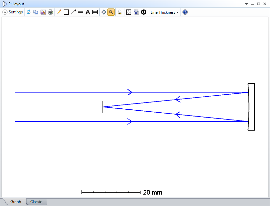Open the window clone icon

pos(136,12)
